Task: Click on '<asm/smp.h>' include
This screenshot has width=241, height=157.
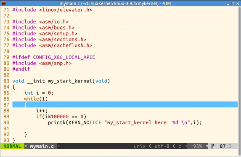Action: pyautogui.click(x=55, y=63)
